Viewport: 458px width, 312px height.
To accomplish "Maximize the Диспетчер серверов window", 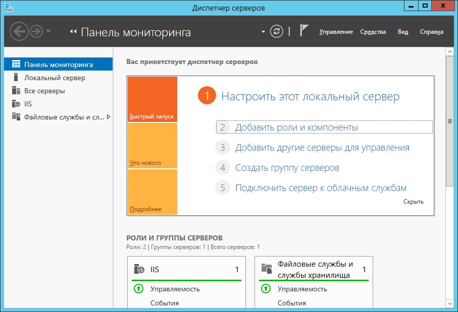I will tap(425, 6).
